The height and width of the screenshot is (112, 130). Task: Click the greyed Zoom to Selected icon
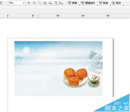pos(40,3)
